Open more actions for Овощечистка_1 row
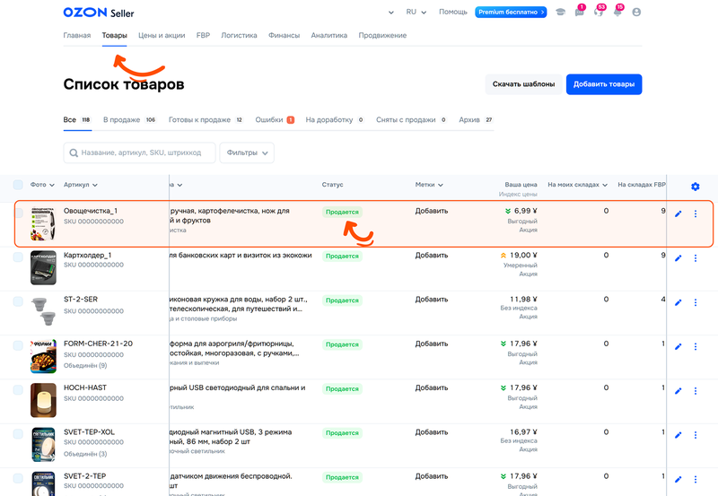The image size is (718, 496). (x=695, y=213)
